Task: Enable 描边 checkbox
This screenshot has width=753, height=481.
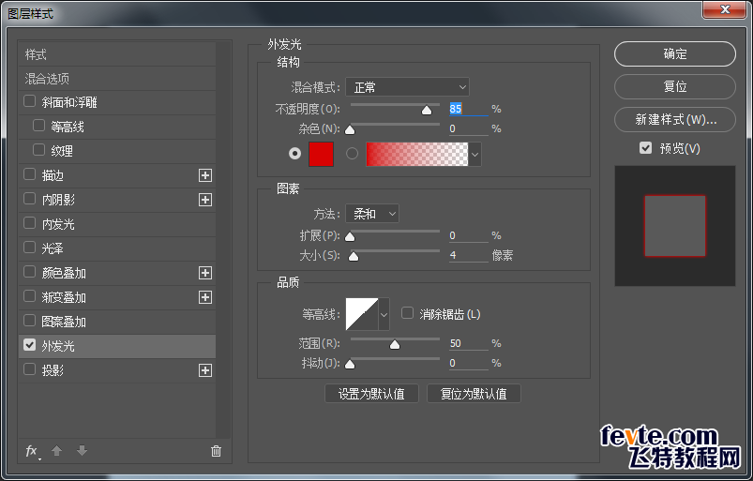Action: pyautogui.click(x=30, y=174)
